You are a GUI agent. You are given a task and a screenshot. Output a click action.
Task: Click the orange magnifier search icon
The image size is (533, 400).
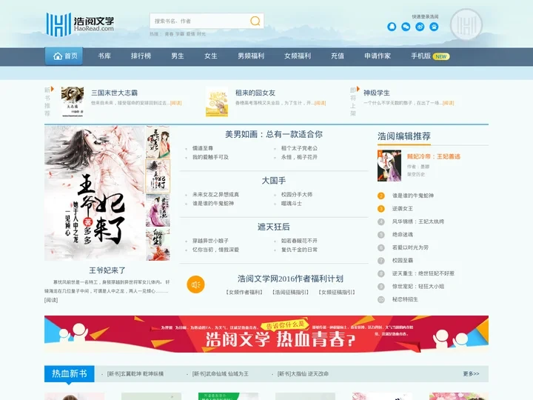(x=255, y=21)
